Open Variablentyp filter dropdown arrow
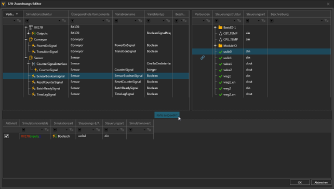 164,21
